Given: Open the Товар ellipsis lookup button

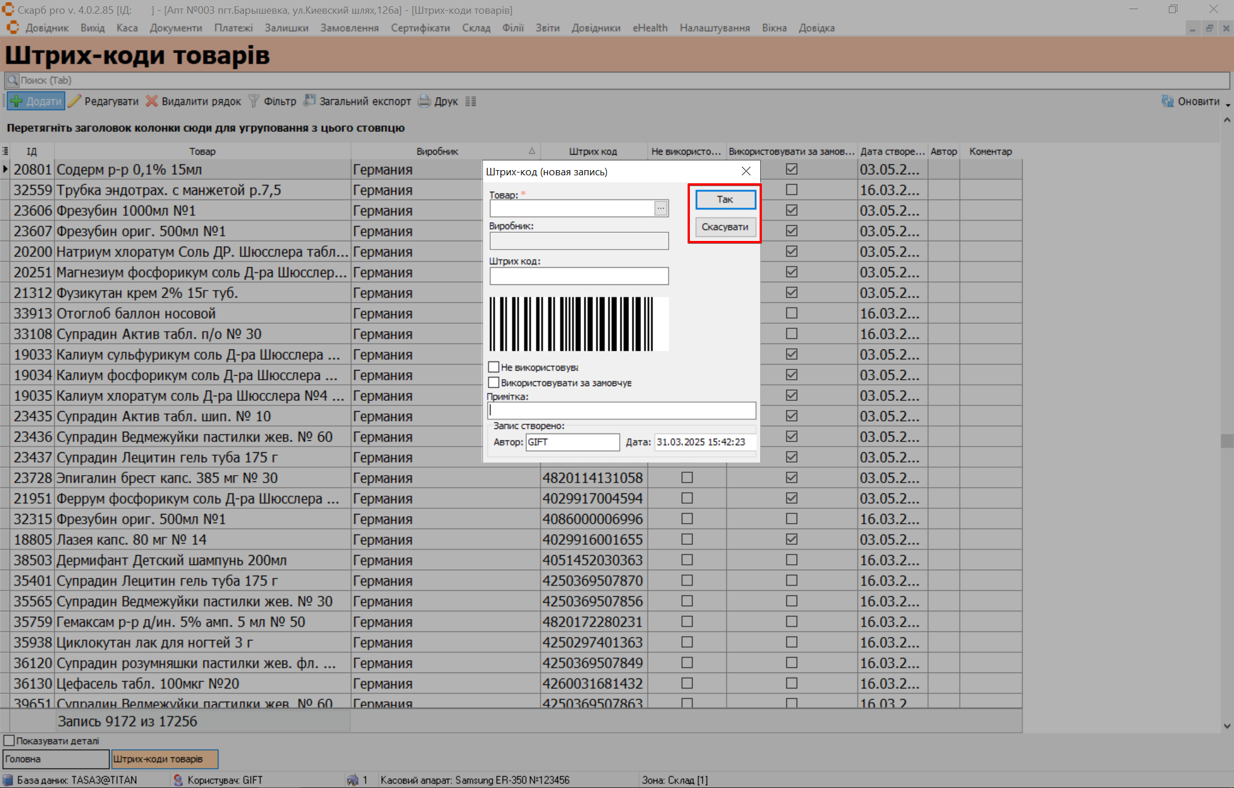Looking at the screenshot, I should pos(661,208).
